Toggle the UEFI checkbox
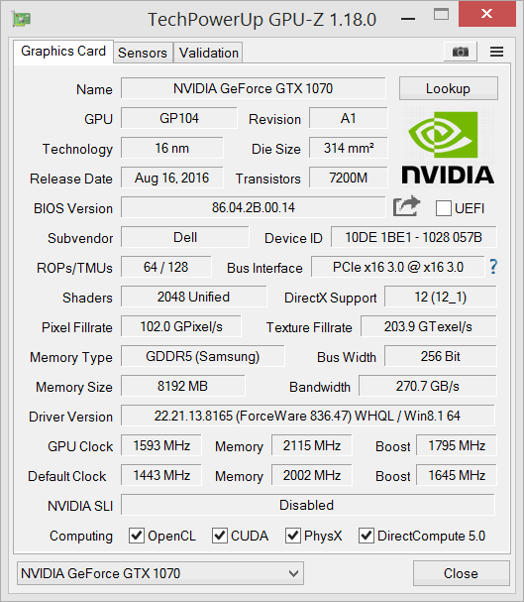 (443, 208)
